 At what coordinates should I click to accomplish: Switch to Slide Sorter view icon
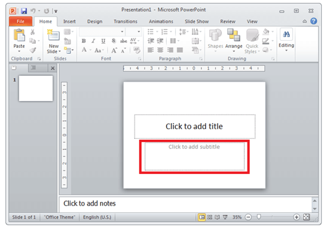tap(210, 217)
